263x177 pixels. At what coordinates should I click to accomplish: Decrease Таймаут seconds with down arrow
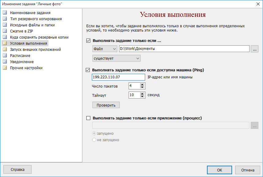pos(142,96)
